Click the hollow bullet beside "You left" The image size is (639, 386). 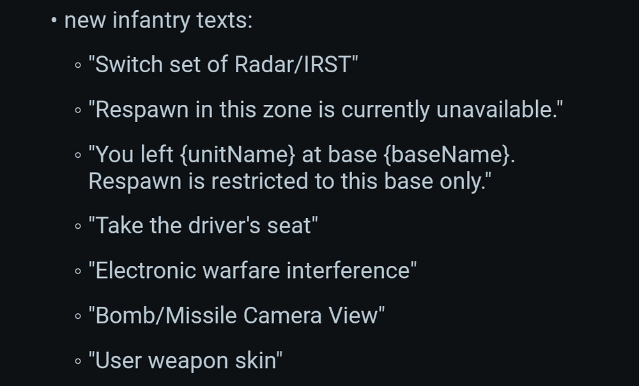tap(78, 155)
